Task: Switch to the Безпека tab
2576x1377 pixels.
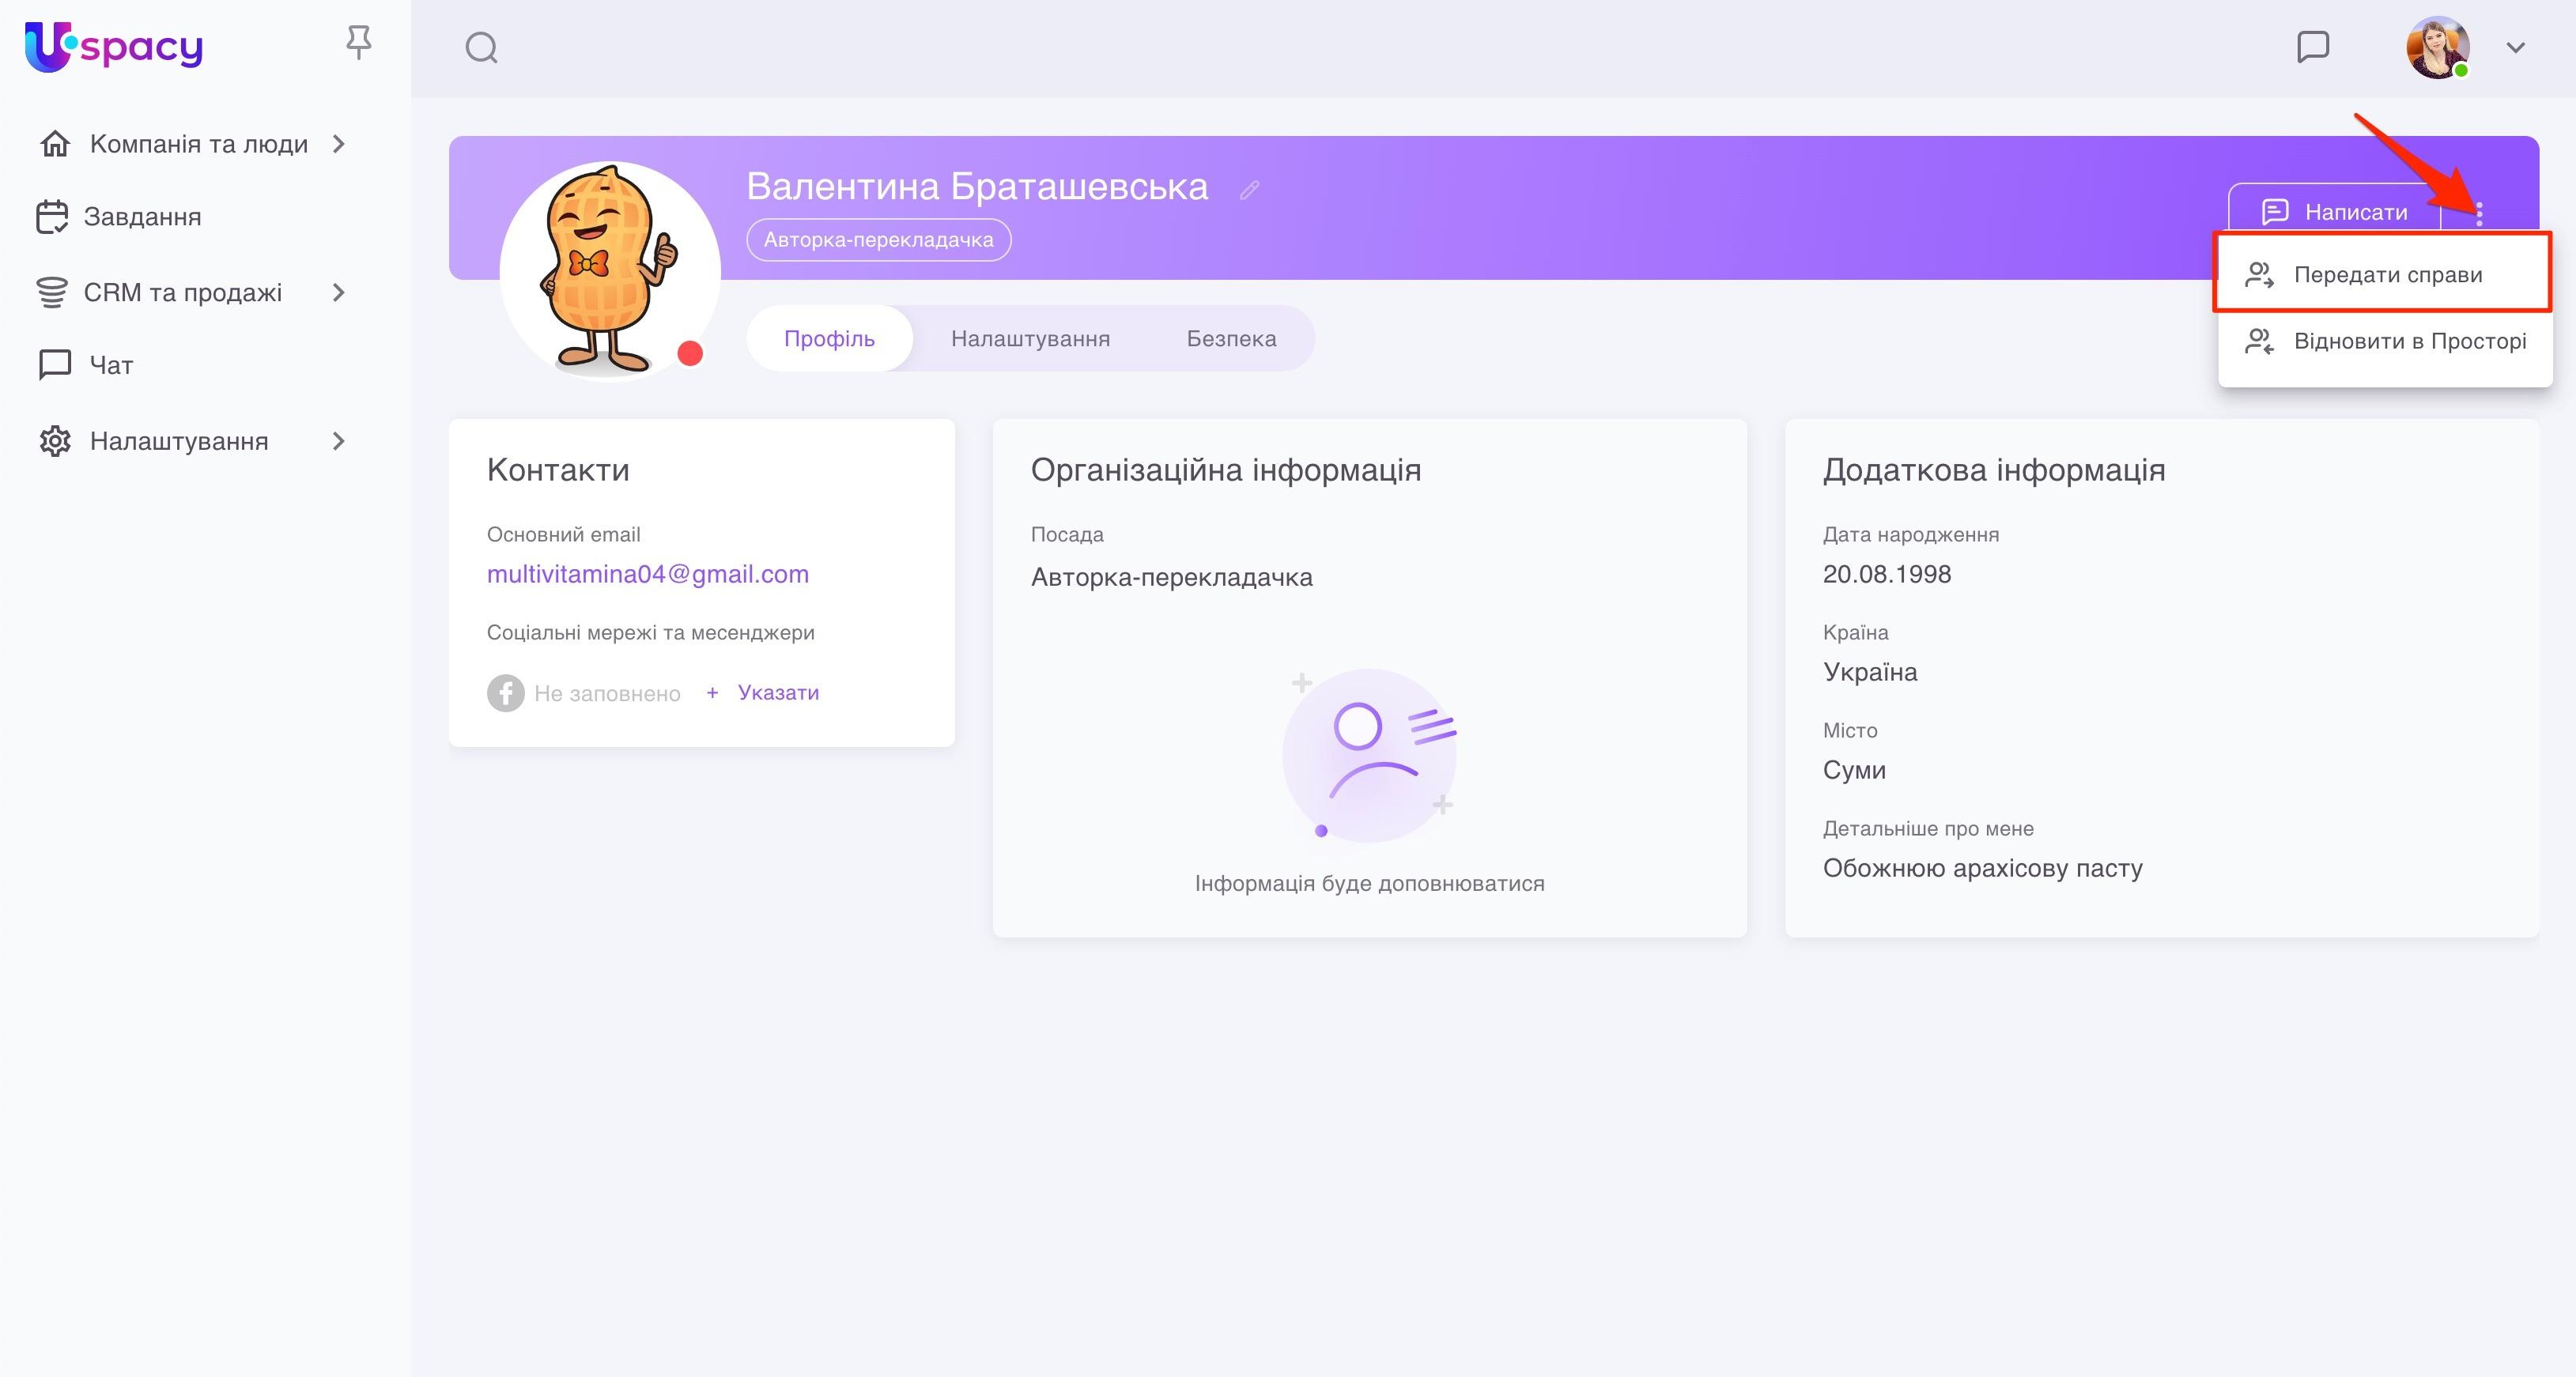Action: click(x=1231, y=338)
